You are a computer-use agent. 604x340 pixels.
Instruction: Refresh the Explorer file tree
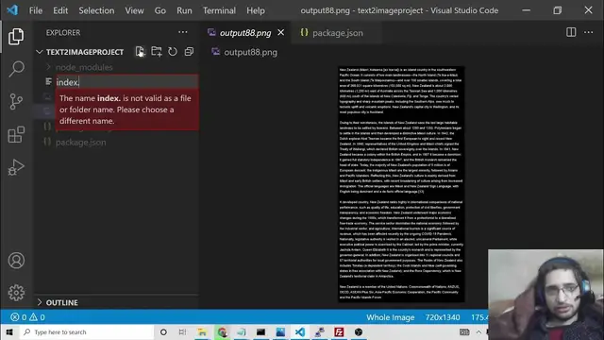(x=173, y=52)
